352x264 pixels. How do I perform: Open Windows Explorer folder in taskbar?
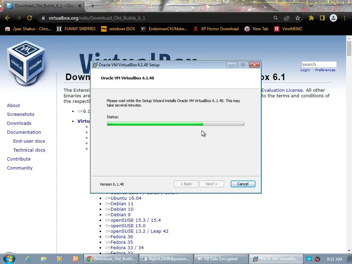[43, 259]
